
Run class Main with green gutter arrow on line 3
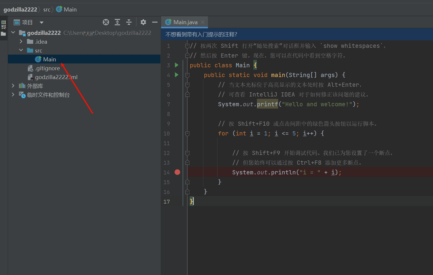pyautogui.click(x=177, y=65)
